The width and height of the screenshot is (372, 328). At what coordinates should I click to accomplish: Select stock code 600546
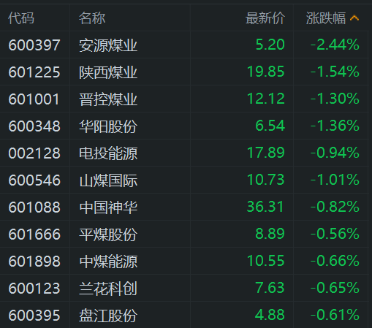pos(34,180)
